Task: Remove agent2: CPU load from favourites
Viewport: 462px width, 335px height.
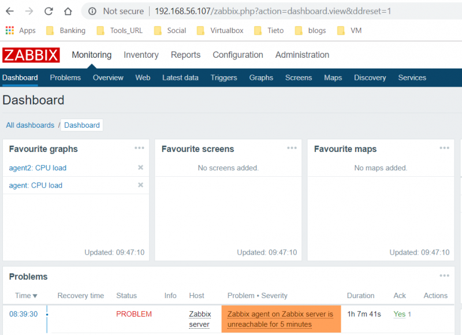Action: 140,167
